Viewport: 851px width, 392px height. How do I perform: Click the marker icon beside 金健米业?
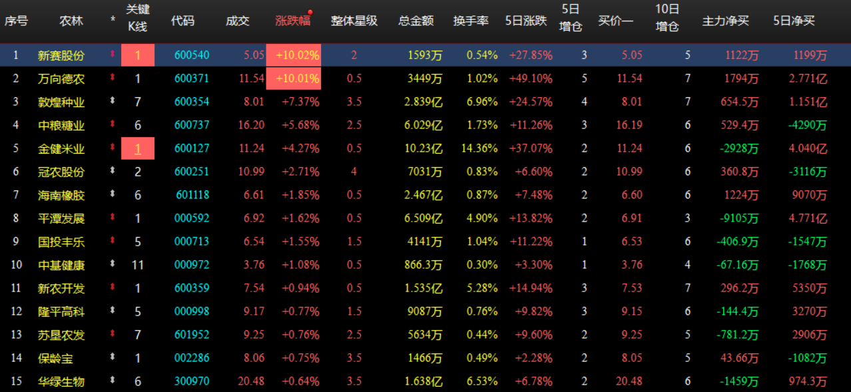113,148
